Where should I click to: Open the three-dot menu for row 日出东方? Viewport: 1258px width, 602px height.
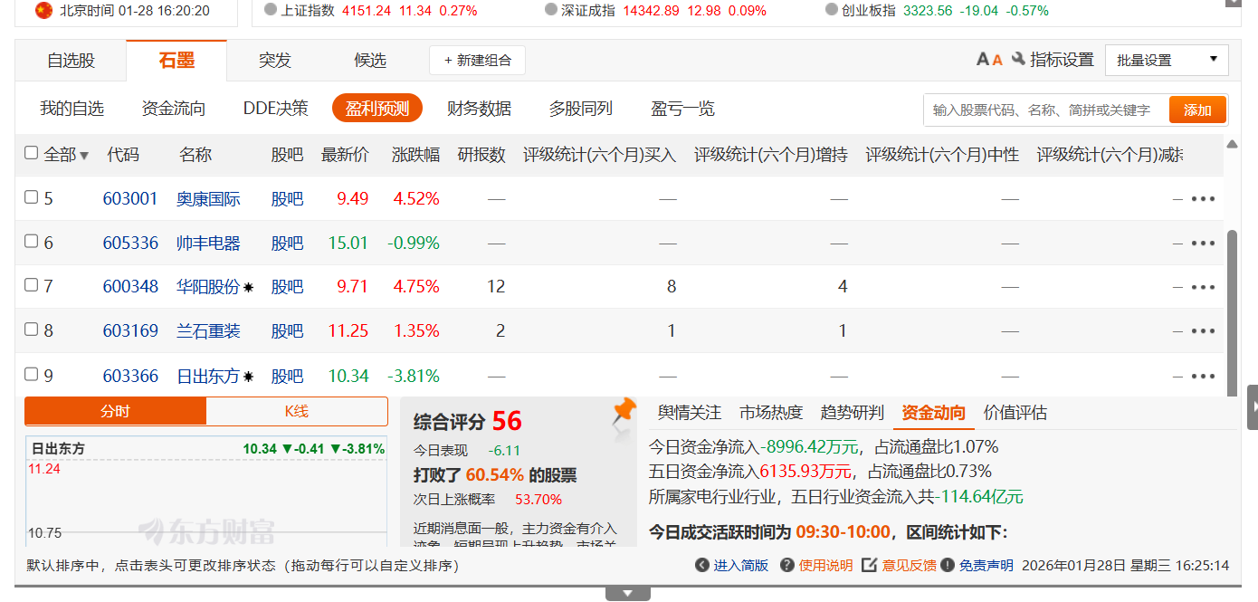1203,376
